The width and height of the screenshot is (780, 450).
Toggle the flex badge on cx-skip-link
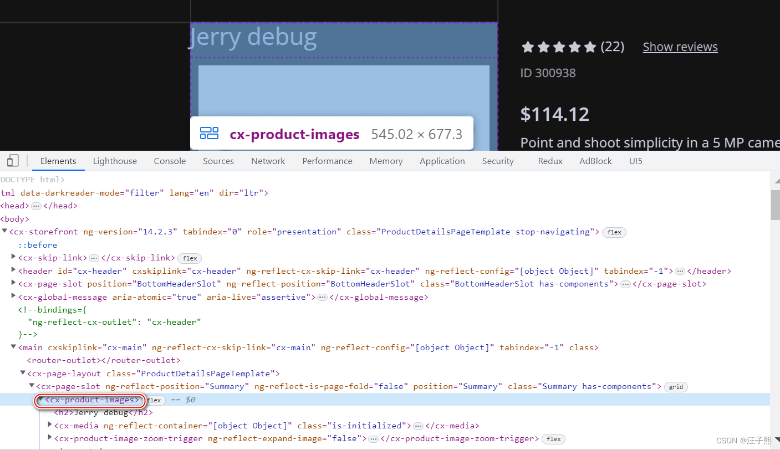tap(190, 258)
